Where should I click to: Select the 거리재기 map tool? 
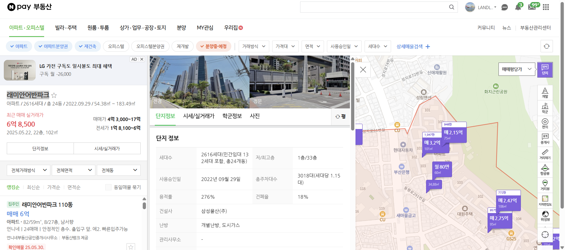pyautogui.click(x=545, y=155)
